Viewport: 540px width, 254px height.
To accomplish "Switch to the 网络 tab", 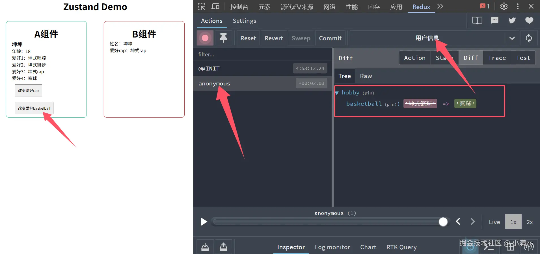I will coord(329,7).
